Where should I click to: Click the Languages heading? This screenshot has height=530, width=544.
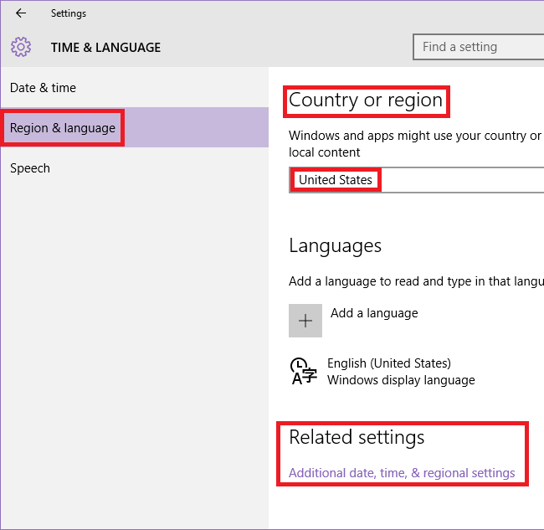tap(335, 245)
